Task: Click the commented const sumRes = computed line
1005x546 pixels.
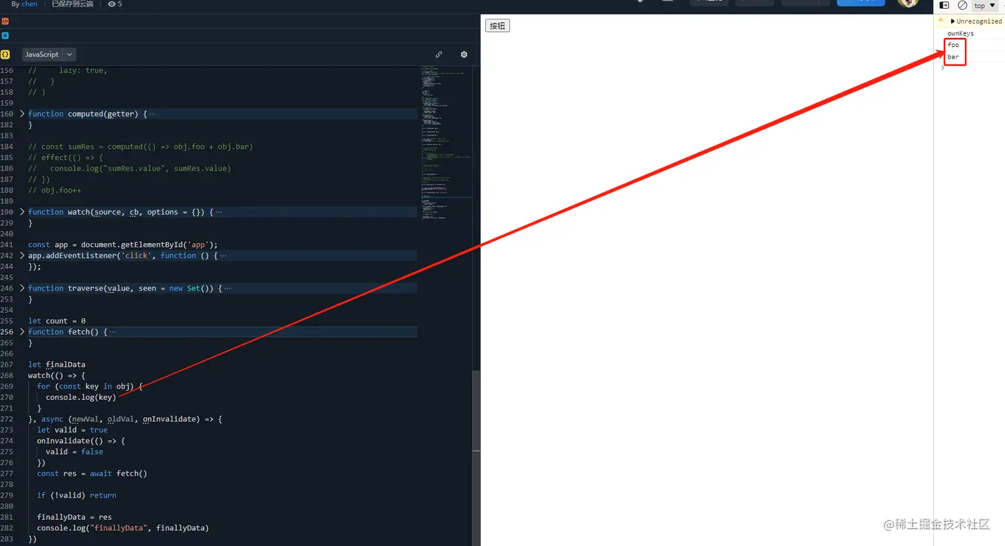Action: [140, 147]
